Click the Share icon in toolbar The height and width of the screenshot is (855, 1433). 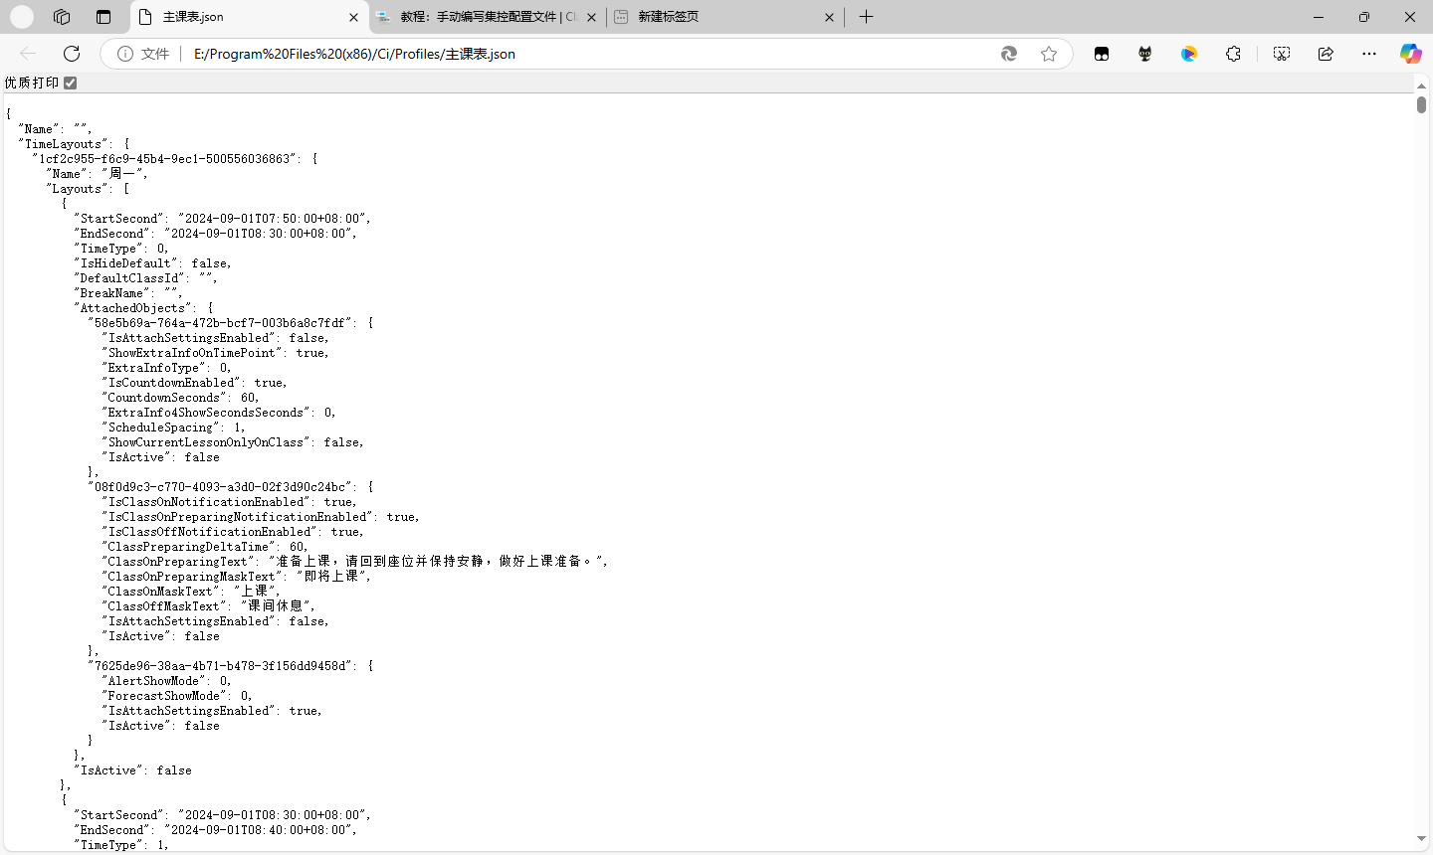1326,54
